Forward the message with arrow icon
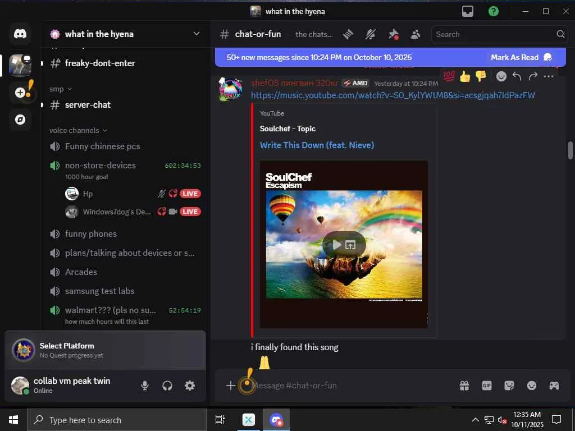This screenshot has height=431, width=575. (533, 76)
